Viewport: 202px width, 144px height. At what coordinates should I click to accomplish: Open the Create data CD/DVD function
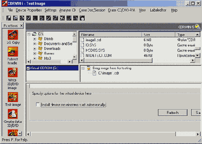(x=13, y=114)
